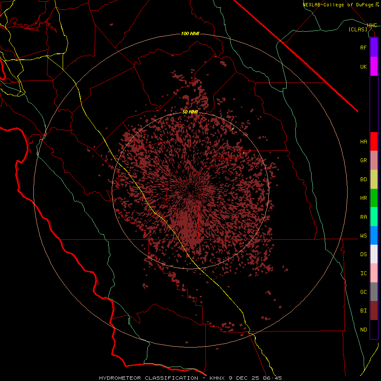
Task: Click the BD legend label
Action: point(363,179)
